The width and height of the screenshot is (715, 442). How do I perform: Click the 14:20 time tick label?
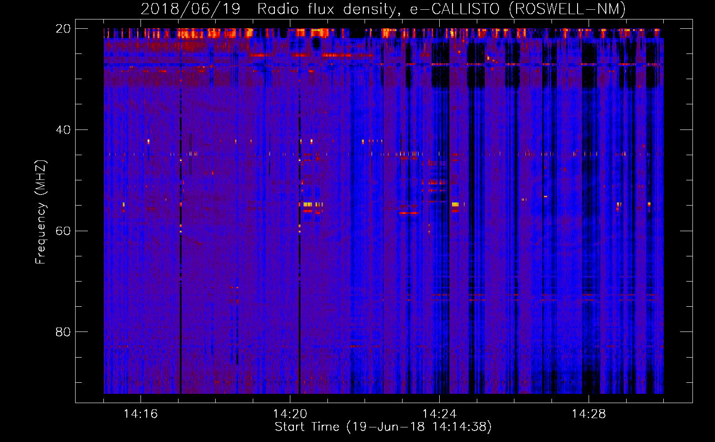coord(290,414)
